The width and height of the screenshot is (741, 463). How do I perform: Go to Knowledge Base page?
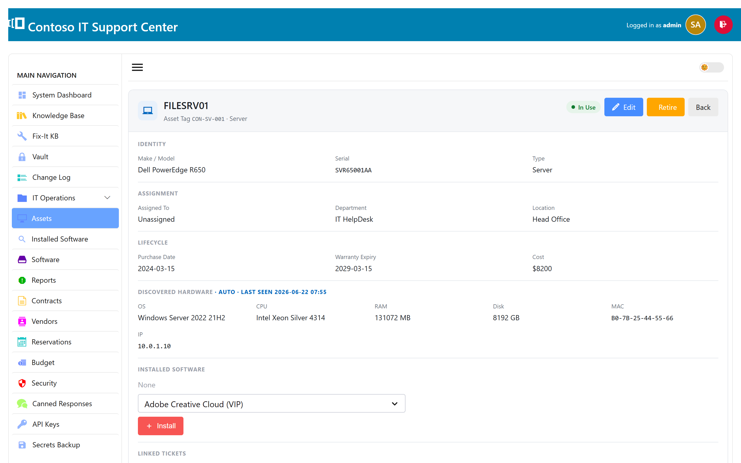coord(65,115)
